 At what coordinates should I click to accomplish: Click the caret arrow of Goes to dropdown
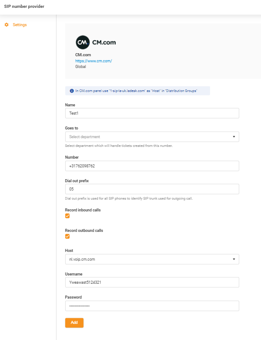234,137
